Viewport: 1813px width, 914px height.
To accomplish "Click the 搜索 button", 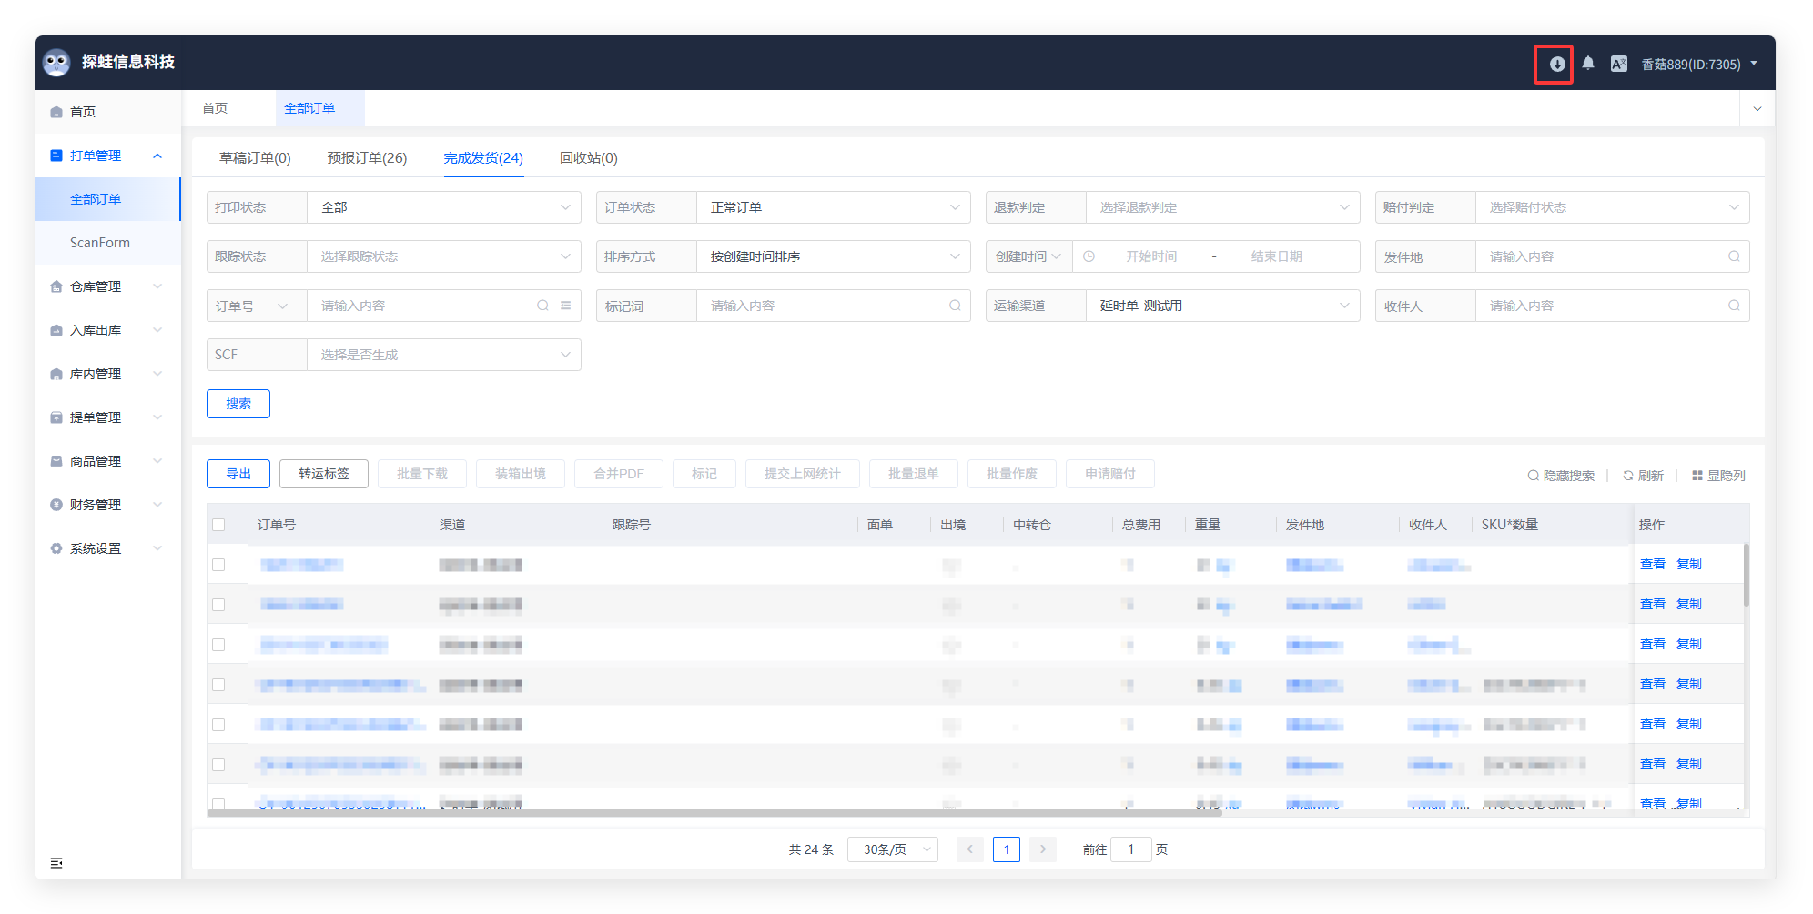I will coord(238,404).
